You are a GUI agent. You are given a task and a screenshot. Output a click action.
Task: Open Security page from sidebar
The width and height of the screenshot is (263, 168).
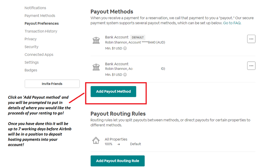(x=31, y=47)
